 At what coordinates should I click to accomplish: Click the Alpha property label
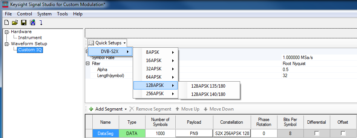coord(102,70)
